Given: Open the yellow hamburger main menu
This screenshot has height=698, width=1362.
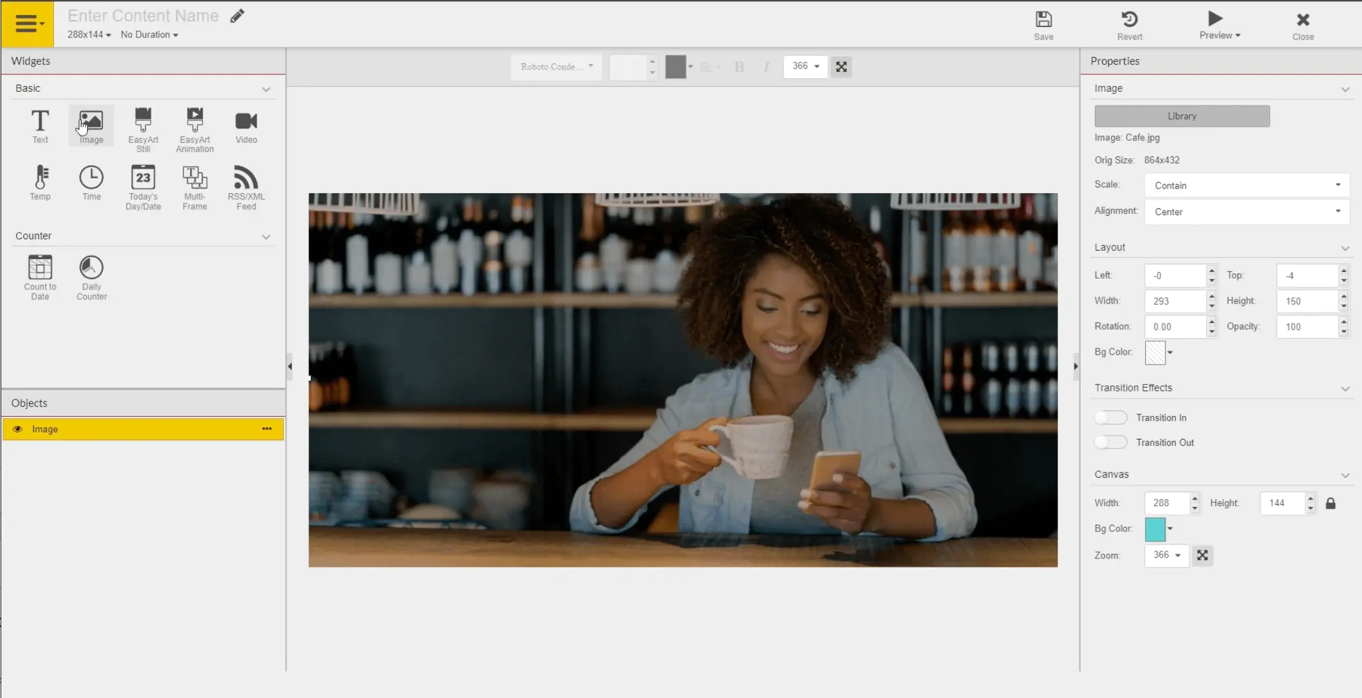Looking at the screenshot, I should pos(27,24).
